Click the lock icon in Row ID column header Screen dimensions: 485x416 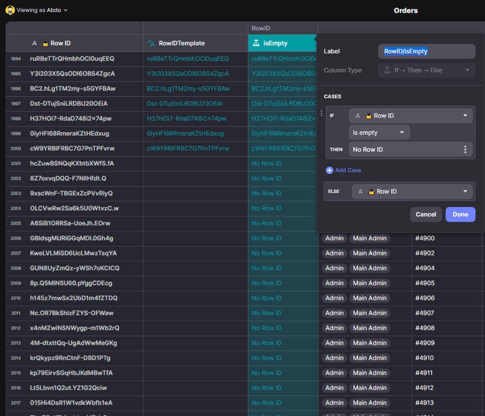pyautogui.click(x=45, y=43)
